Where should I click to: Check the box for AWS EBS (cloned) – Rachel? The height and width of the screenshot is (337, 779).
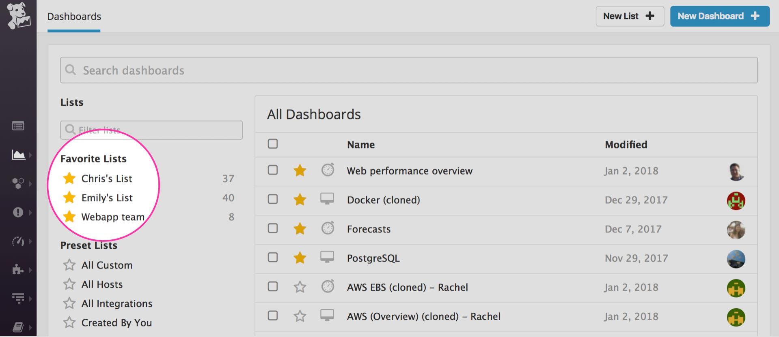tap(272, 287)
